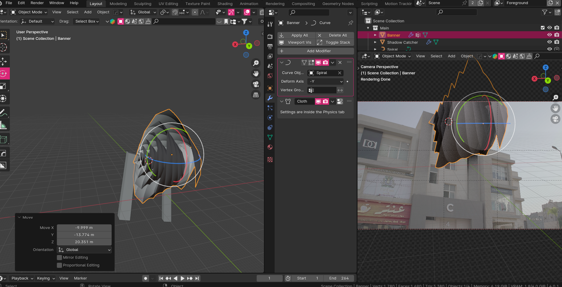Open the Object Data mesh properties tab

[x=270, y=137]
